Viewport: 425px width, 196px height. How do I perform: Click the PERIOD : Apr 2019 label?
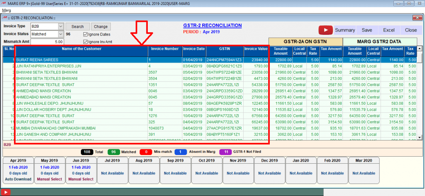pos(201,32)
